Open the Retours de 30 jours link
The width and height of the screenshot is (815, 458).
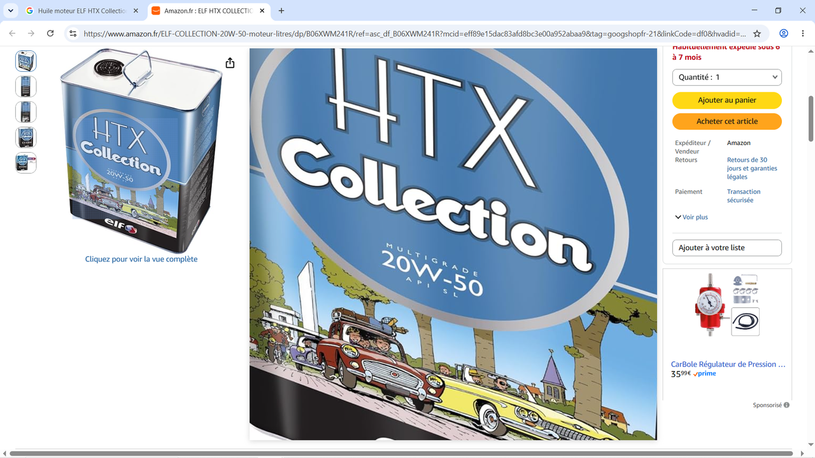click(x=752, y=169)
